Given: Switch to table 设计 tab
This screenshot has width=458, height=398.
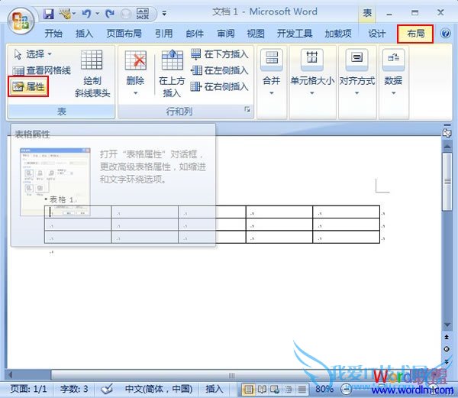Looking at the screenshot, I should [377, 34].
